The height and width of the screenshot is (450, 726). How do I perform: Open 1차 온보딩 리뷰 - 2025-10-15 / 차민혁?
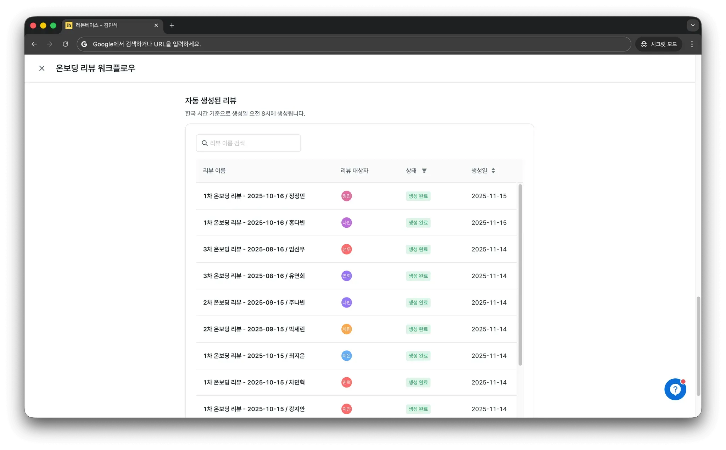click(x=254, y=382)
